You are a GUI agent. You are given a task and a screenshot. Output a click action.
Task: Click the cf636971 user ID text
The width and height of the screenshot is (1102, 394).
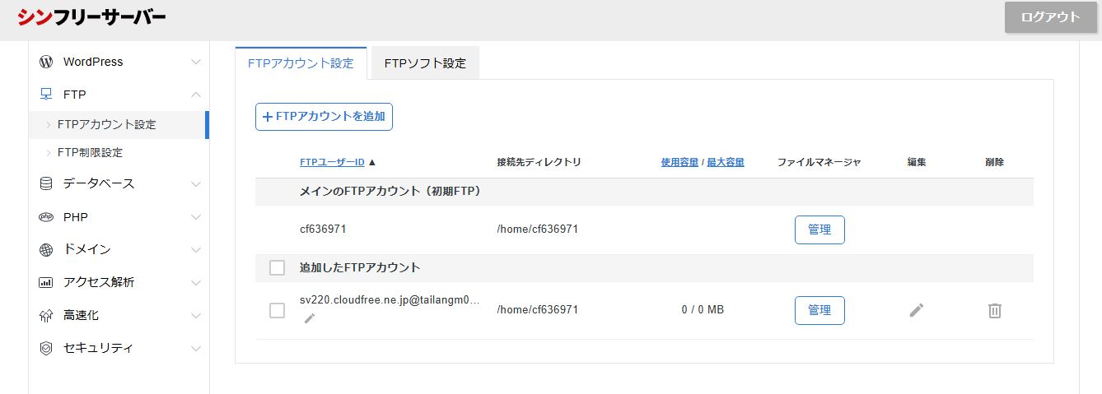point(323,229)
